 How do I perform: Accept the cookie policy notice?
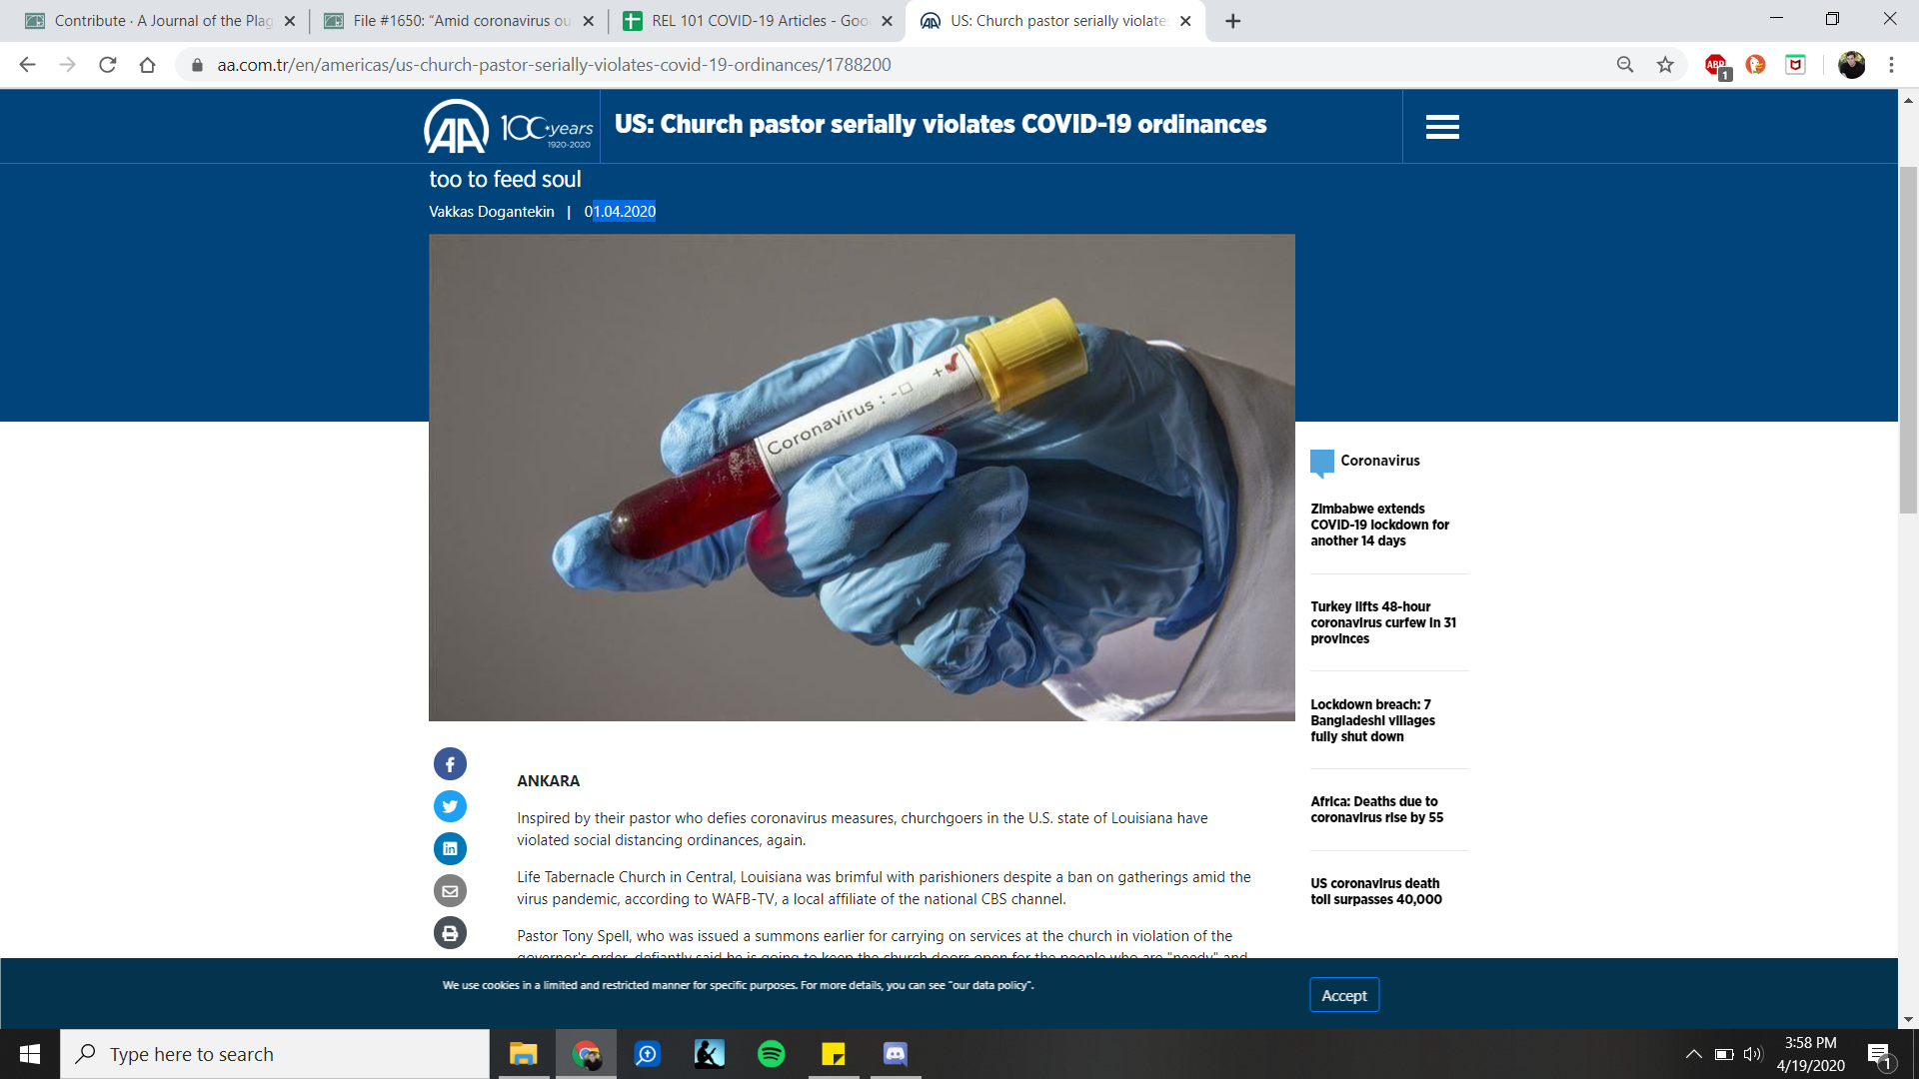(x=1343, y=995)
